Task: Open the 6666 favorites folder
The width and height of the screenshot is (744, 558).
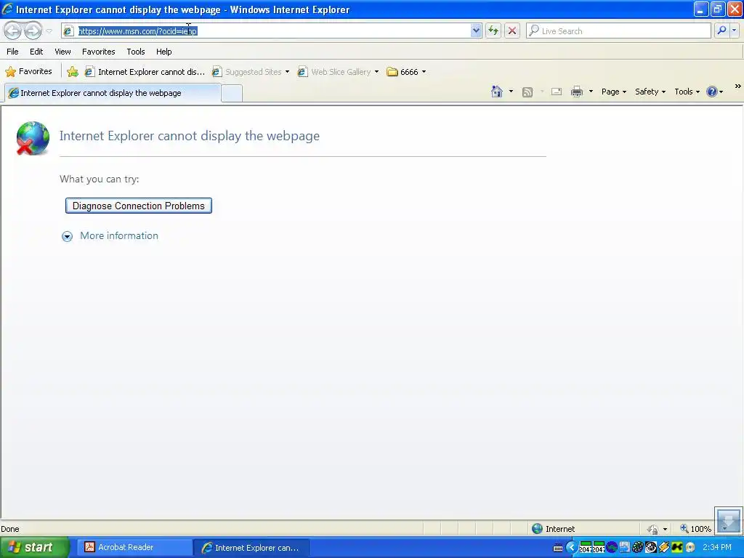Action: (x=406, y=72)
